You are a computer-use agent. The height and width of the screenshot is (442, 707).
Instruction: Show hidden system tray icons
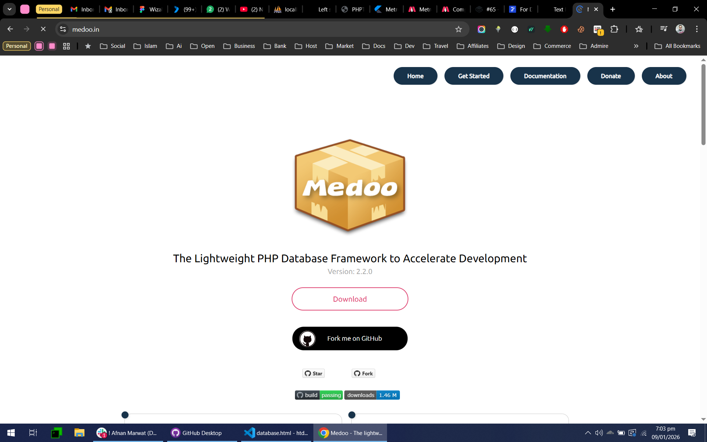click(588, 433)
